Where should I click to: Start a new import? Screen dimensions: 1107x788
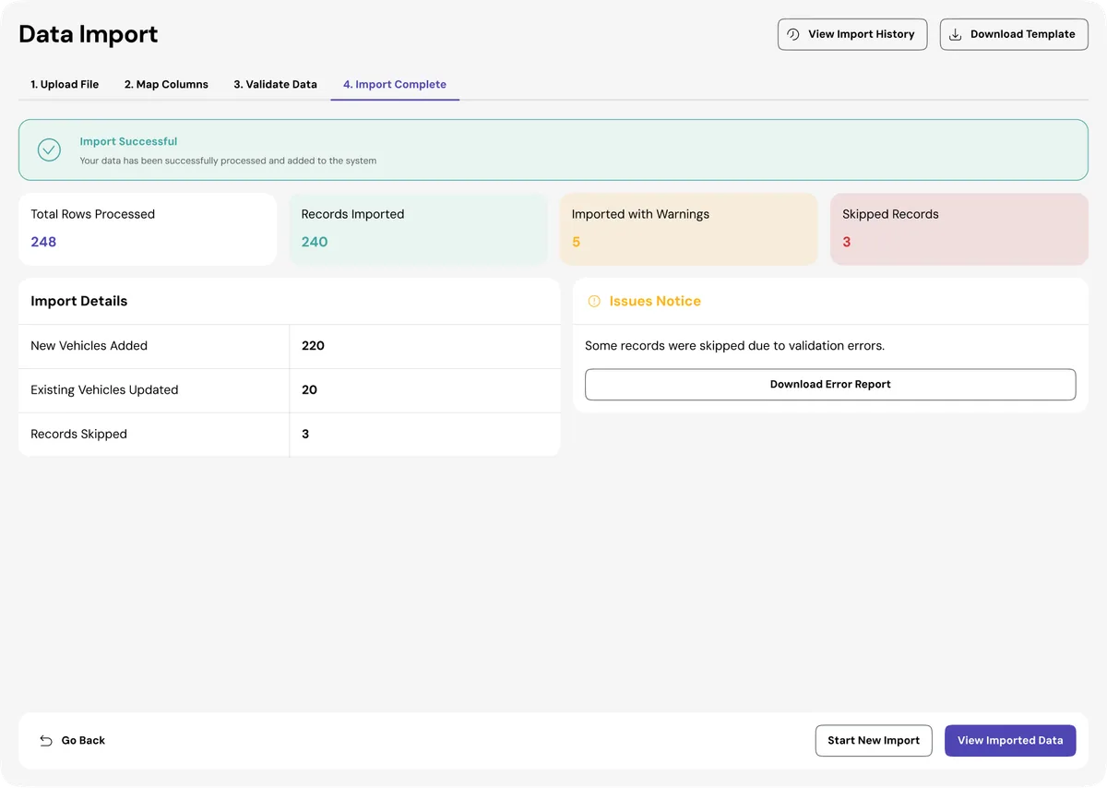click(x=873, y=740)
